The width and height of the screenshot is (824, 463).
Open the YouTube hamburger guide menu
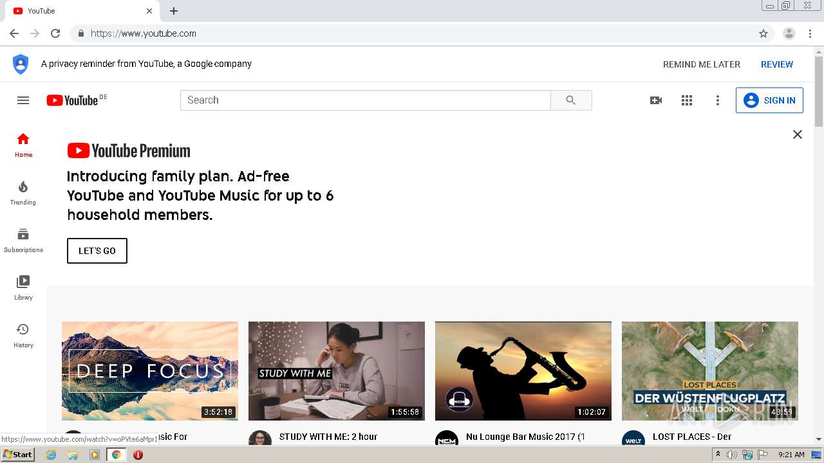pos(23,100)
